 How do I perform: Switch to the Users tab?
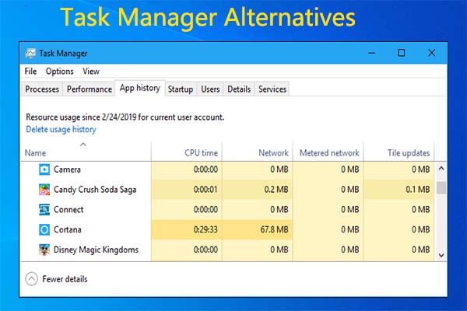click(210, 89)
